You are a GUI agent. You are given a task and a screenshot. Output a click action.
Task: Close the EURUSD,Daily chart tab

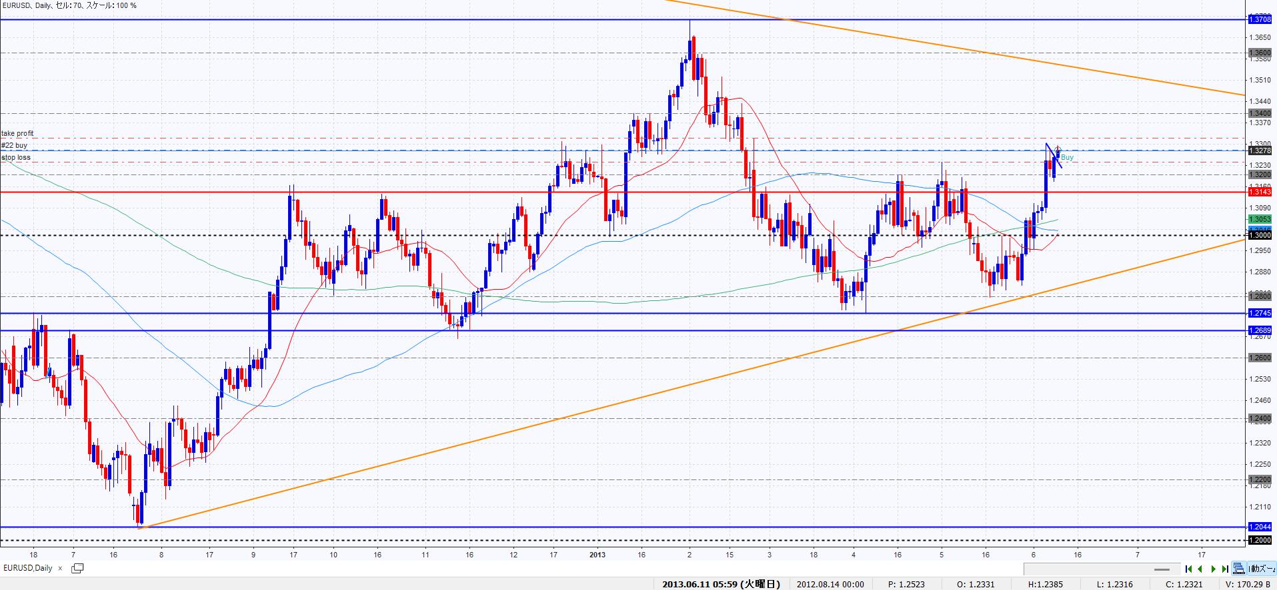pos(61,569)
